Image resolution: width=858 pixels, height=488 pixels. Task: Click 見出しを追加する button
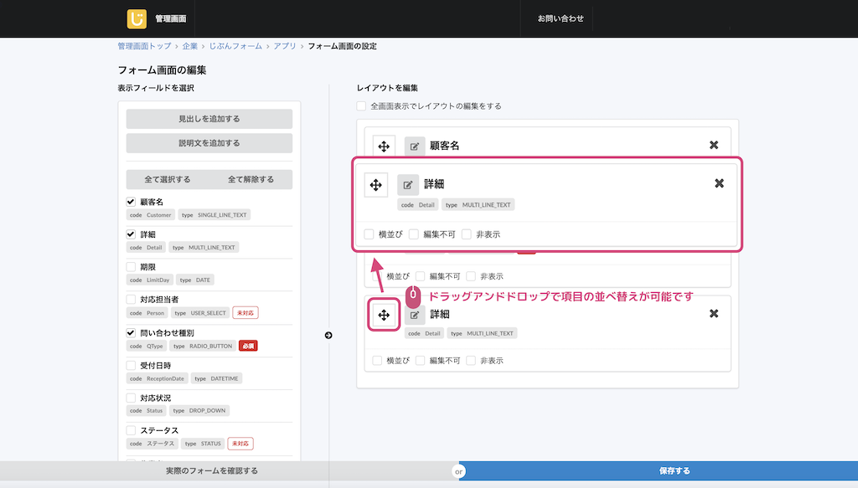click(x=209, y=119)
